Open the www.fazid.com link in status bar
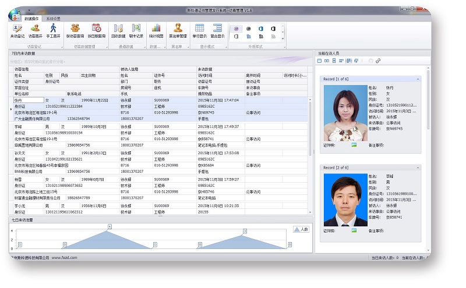The height and width of the screenshot is (288, 466). (x=65, y=258)
